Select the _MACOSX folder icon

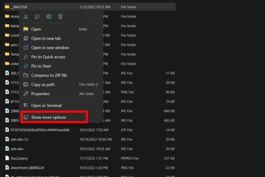(7, 7)
